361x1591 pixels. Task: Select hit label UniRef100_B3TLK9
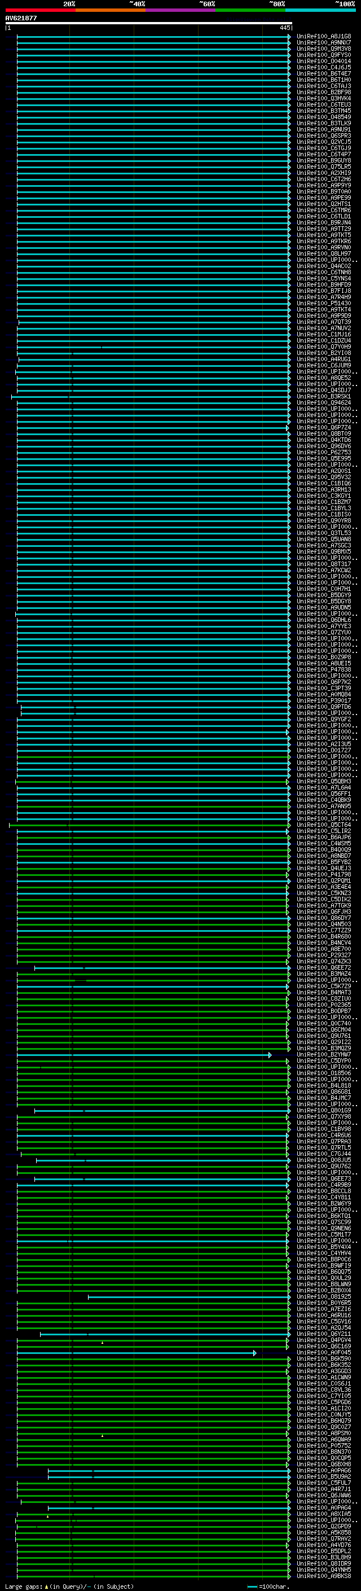[x=324, y=123]
